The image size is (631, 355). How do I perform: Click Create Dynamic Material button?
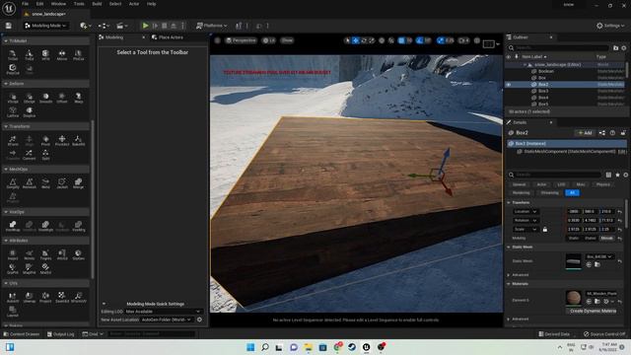[x=594, y=312]
